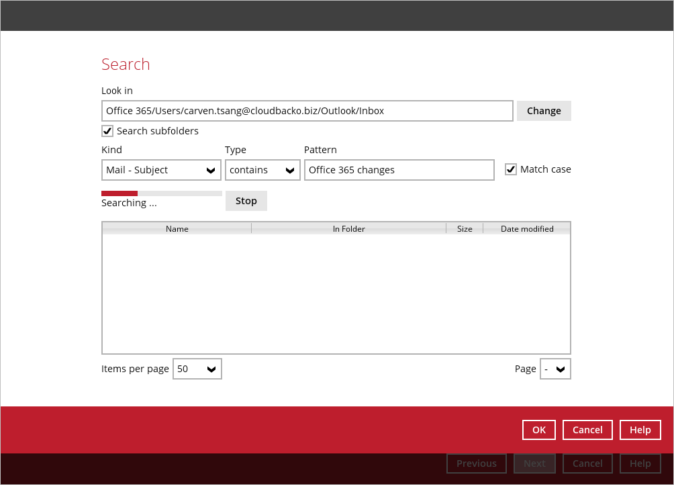Click the search progress bar
This screenshot has width=674, height=485.
pos(161,193)
